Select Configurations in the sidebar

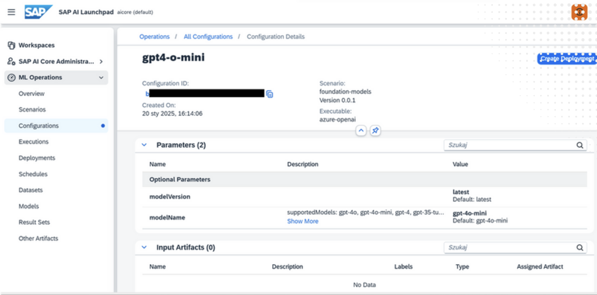[56, 126]
